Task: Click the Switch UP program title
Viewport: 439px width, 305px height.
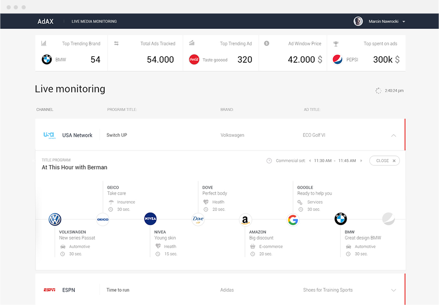Action: click(117, 135)
